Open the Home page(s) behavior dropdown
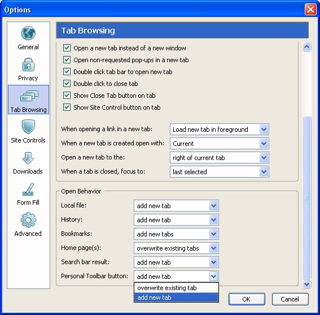The width and height of the screenshot is (320, 315). tap(176, 248)
